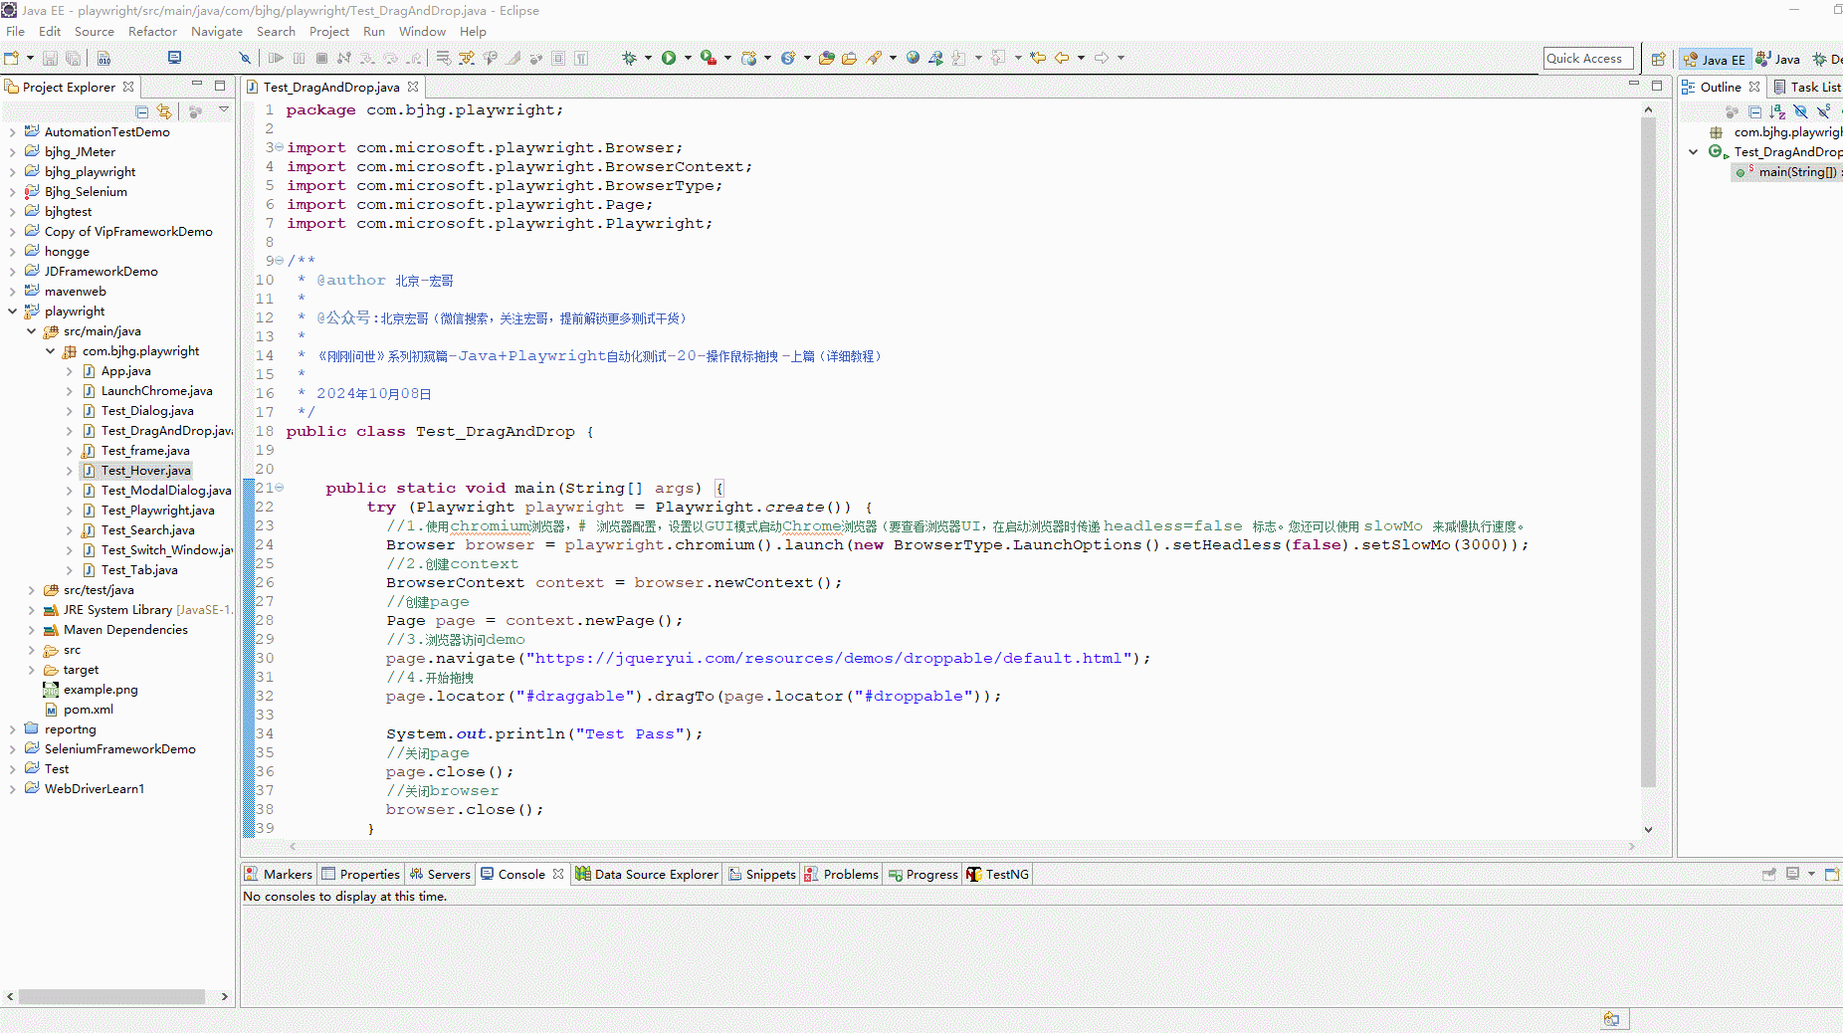Click the Project Explorer horizontal scrollbar
The image size is (1843, 1033).
coord(111,996)
